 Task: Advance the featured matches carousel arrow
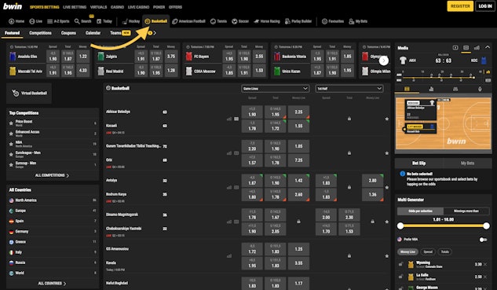pyautogui.click(x=383, y=61)
